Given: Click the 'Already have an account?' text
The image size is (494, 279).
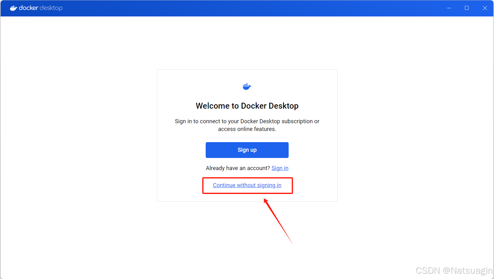Looking at the screenshot, I should pos(238,168).
